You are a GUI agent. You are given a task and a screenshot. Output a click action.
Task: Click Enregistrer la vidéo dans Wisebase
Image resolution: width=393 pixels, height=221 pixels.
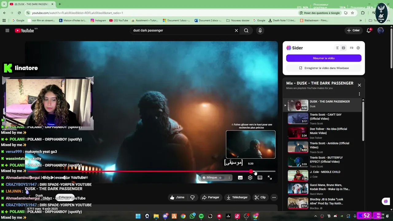(x=324, y=68)
